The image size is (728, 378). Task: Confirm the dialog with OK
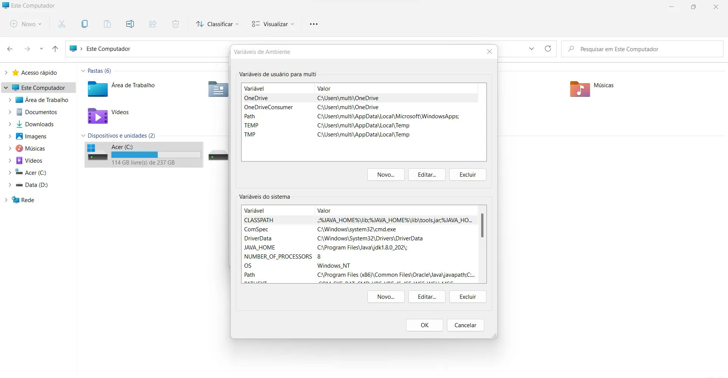click(424, 325)
